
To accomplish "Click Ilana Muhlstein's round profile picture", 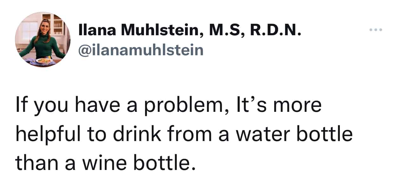I will coord(43,40).
